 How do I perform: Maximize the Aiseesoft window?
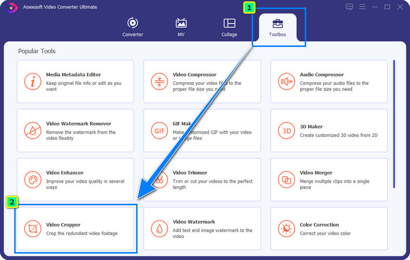(x=387, y=7)
